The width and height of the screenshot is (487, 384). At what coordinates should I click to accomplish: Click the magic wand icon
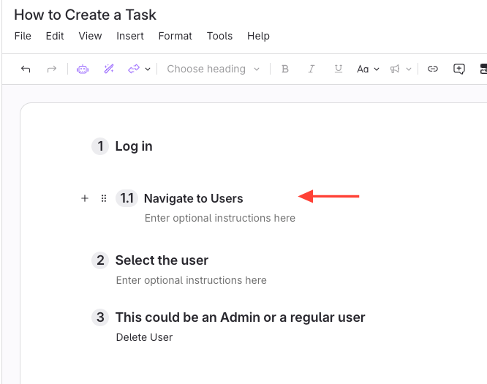point(108,69)
